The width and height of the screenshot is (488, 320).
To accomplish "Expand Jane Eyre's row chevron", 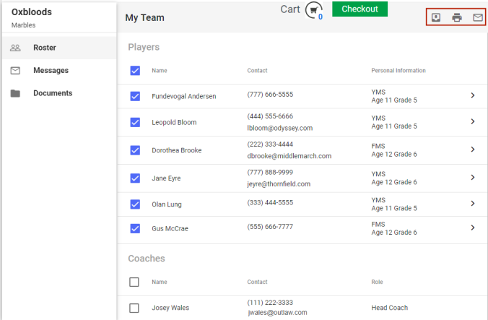I will point(473,178).
